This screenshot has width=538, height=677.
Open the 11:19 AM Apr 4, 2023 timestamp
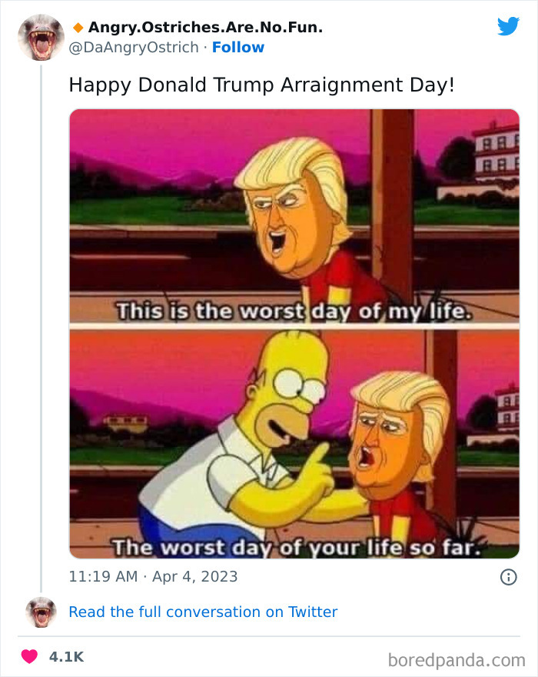pyautogui.click(x=153, y=576)
